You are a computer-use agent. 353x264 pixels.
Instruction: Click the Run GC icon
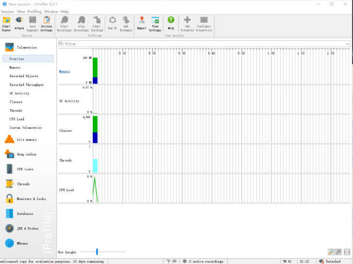(x=112, y=23)
